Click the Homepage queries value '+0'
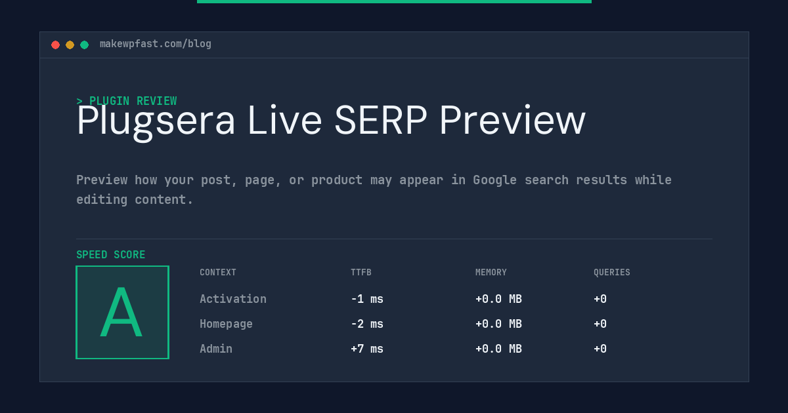Viewport: 788px width, 413px height. pos(600,324)
